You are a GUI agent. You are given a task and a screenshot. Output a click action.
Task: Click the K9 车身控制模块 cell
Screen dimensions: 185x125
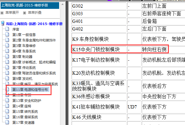point(99,39)
